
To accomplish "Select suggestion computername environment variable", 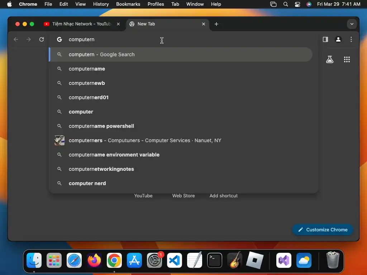I will tap(181, 155).
